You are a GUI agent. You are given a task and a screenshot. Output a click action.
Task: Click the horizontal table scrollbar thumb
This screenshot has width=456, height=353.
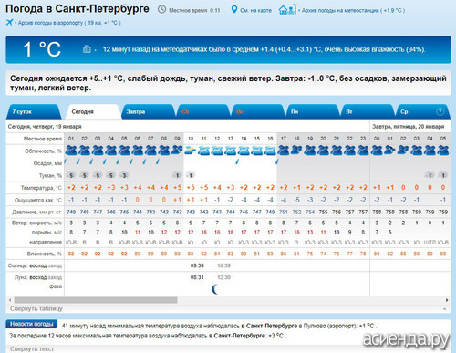[x=96, y=300]
